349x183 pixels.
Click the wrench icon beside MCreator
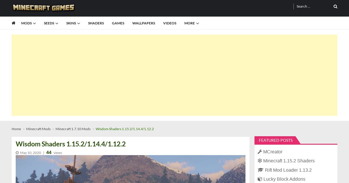click(x=260, y=152)
